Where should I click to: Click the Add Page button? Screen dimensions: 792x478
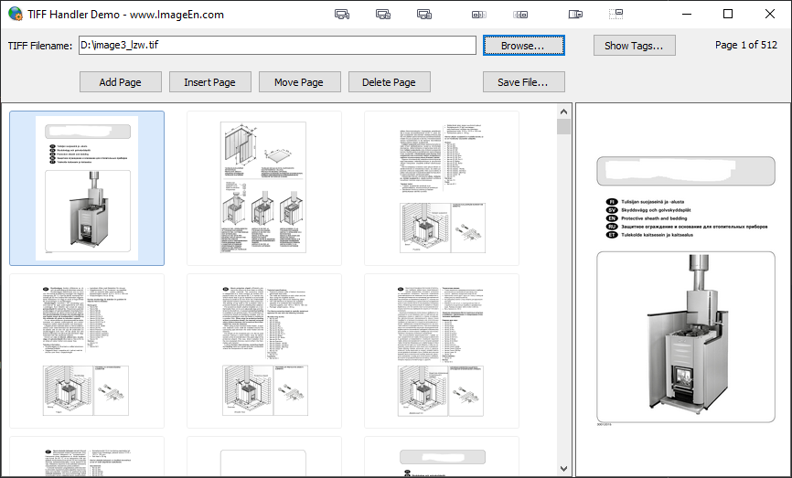coord(120,81)
